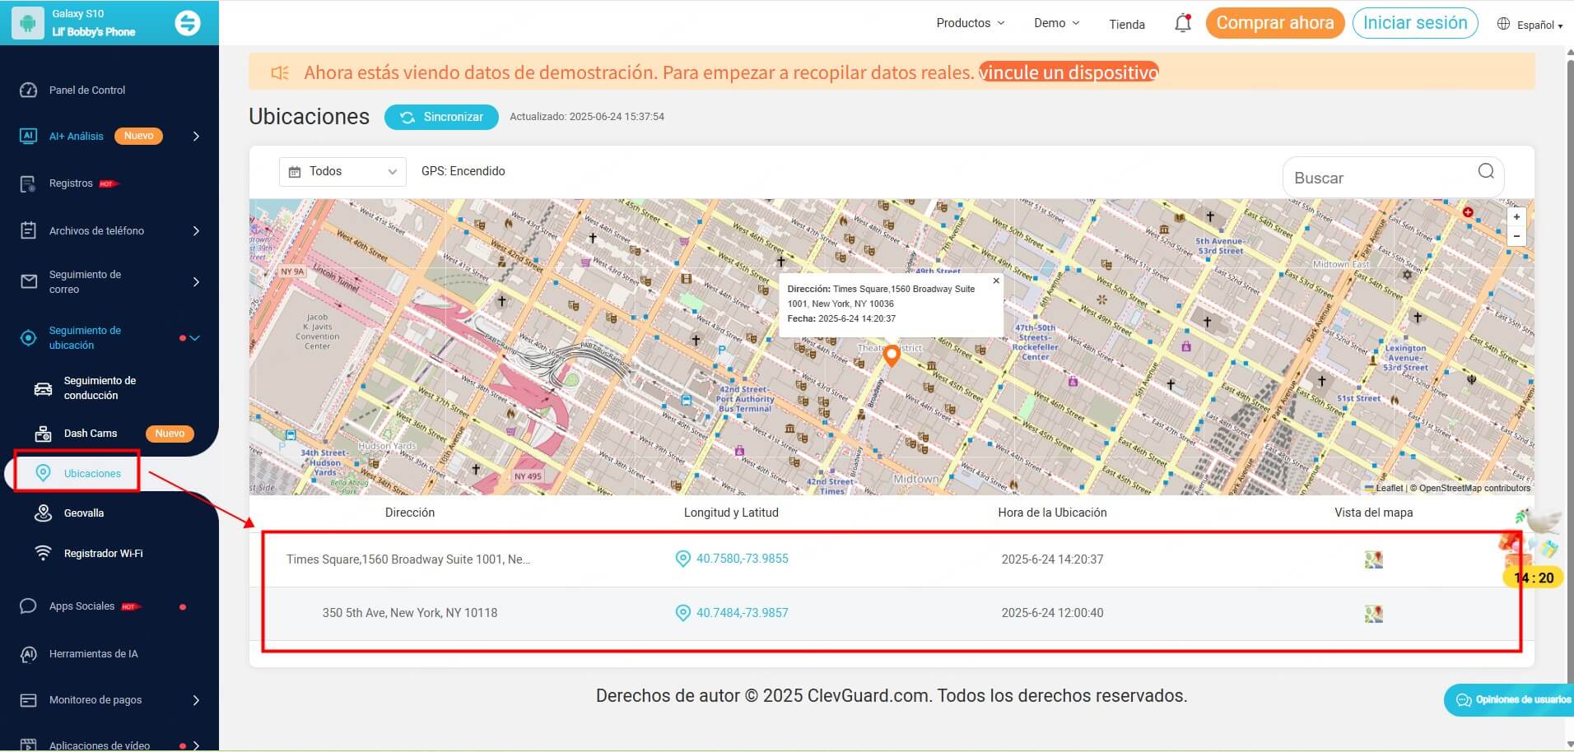
Task: Open OpenStreetMap contributors link
Action: (1474, 488)
